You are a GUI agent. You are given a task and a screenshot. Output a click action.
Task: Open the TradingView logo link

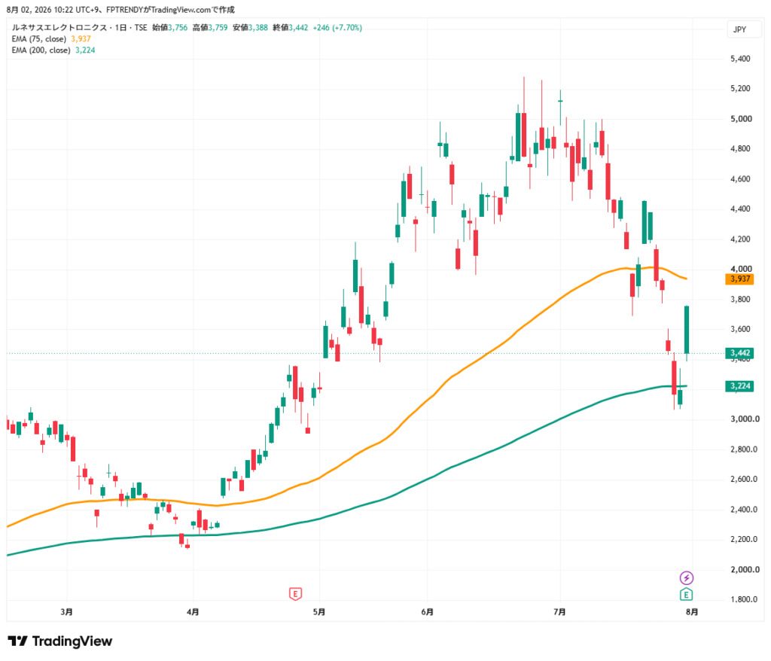click(x=60, y=641)
